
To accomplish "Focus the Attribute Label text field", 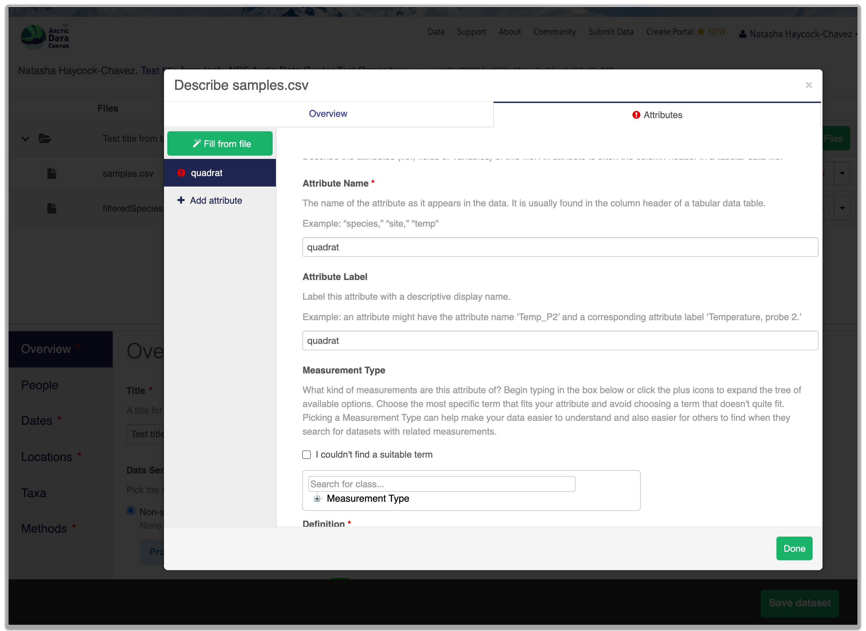I will click(560, 341).
